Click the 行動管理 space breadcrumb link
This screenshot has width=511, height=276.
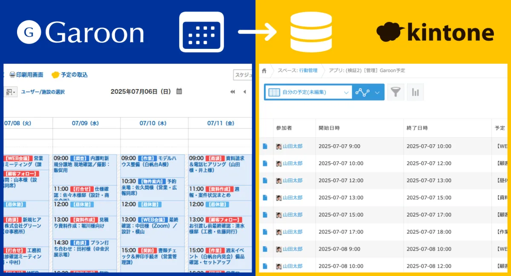308,70
